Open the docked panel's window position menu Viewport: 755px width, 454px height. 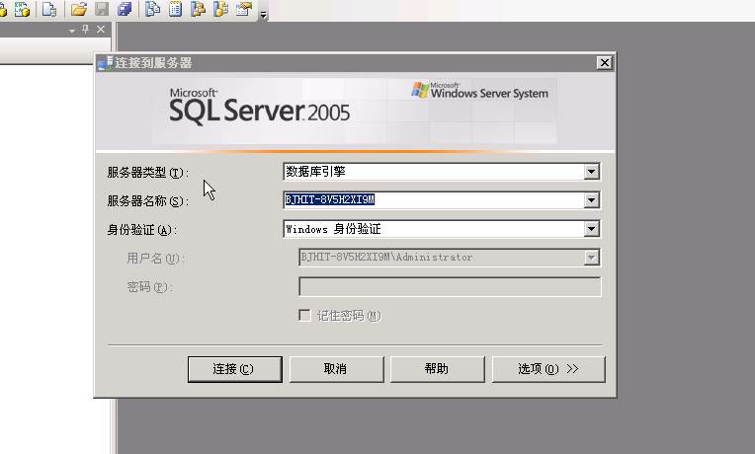pyautogui.click(x=72, y=31)
